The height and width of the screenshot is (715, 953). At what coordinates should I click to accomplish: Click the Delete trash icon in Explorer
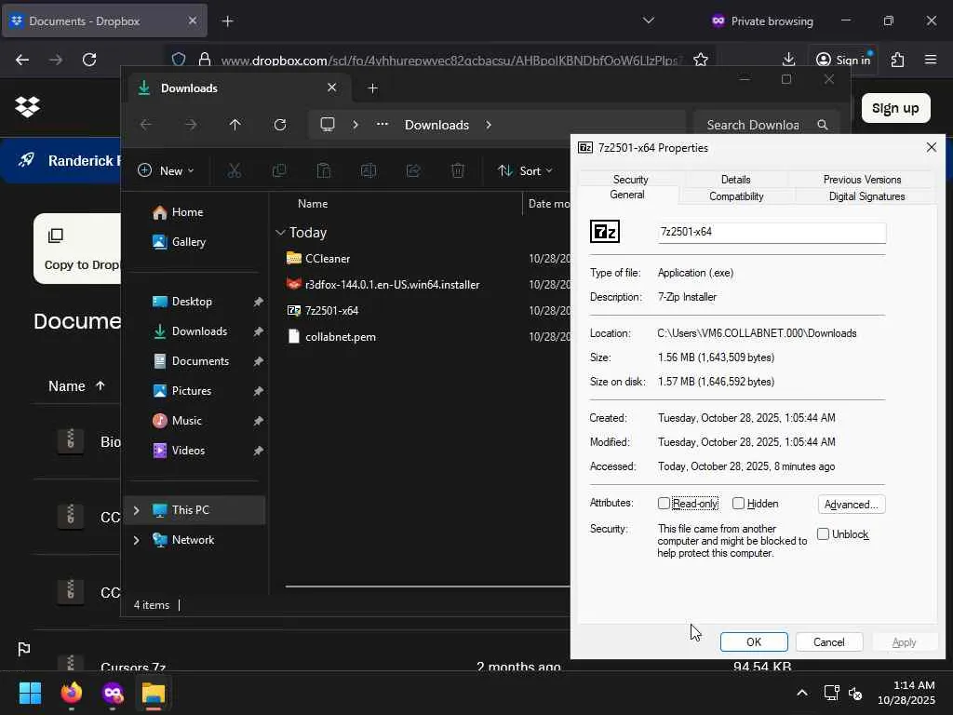458,171
